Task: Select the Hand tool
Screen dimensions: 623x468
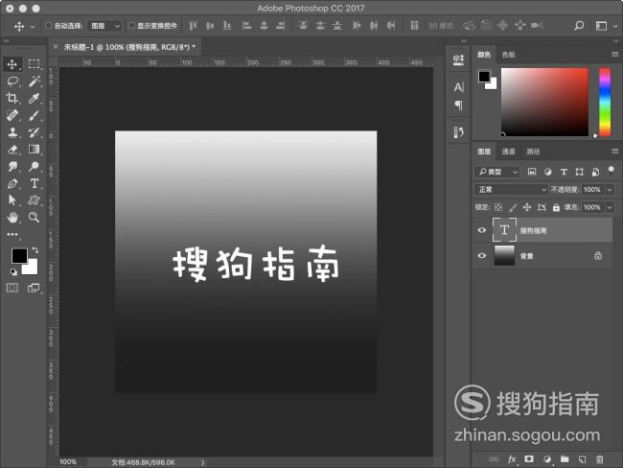Action: (x=12, y=217)
